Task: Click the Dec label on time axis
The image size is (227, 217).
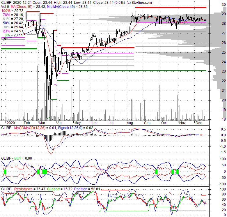Action: [x=199, y=123]
